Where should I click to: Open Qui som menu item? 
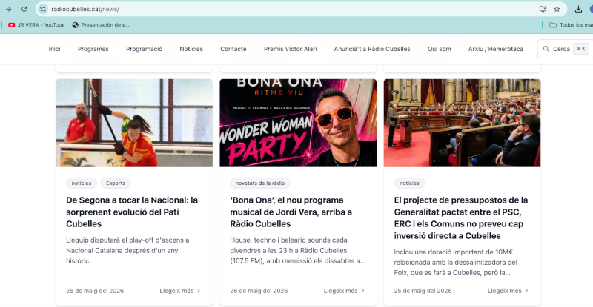pyautogui.click(x=440, y=49)
